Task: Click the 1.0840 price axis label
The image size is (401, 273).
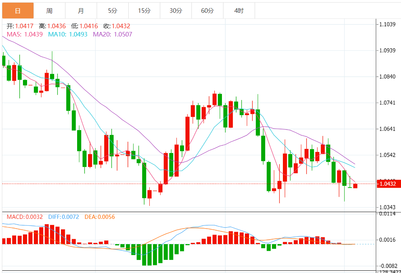Action: click(x=387, y=77)
